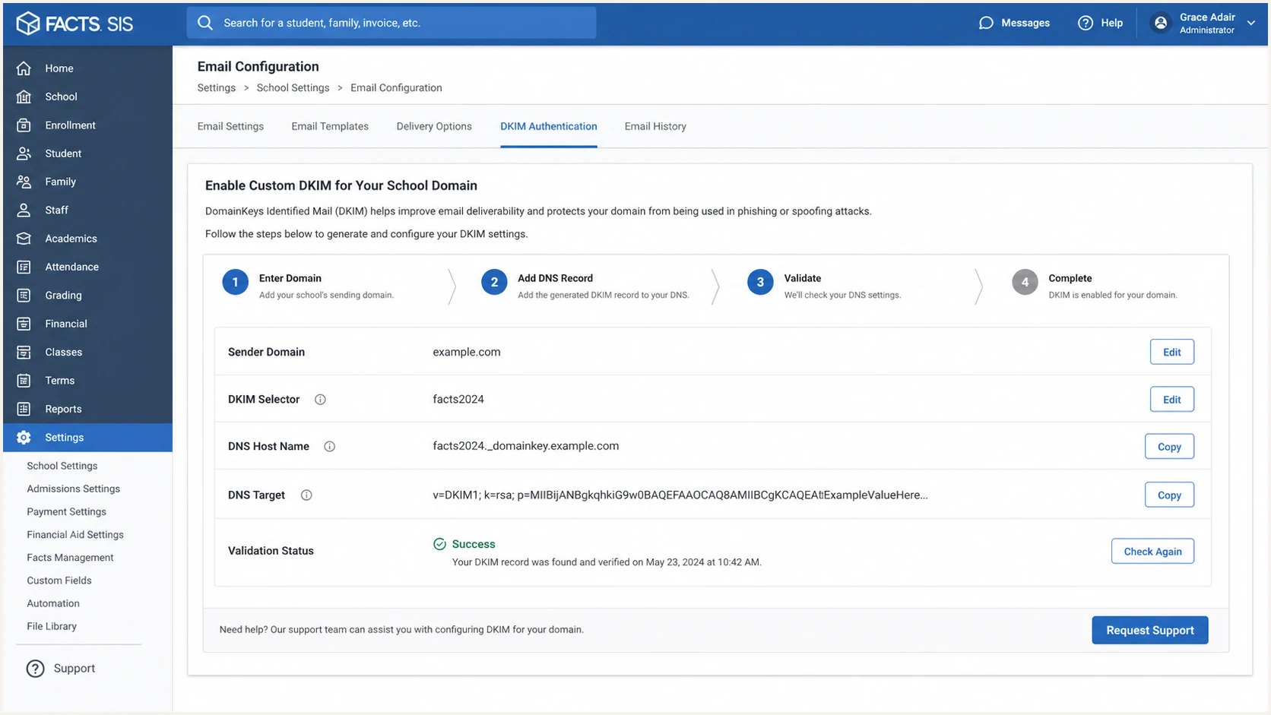1271x715 pixels.
Task: Click the search magnifier icon
Action: [x=205, y=23]
